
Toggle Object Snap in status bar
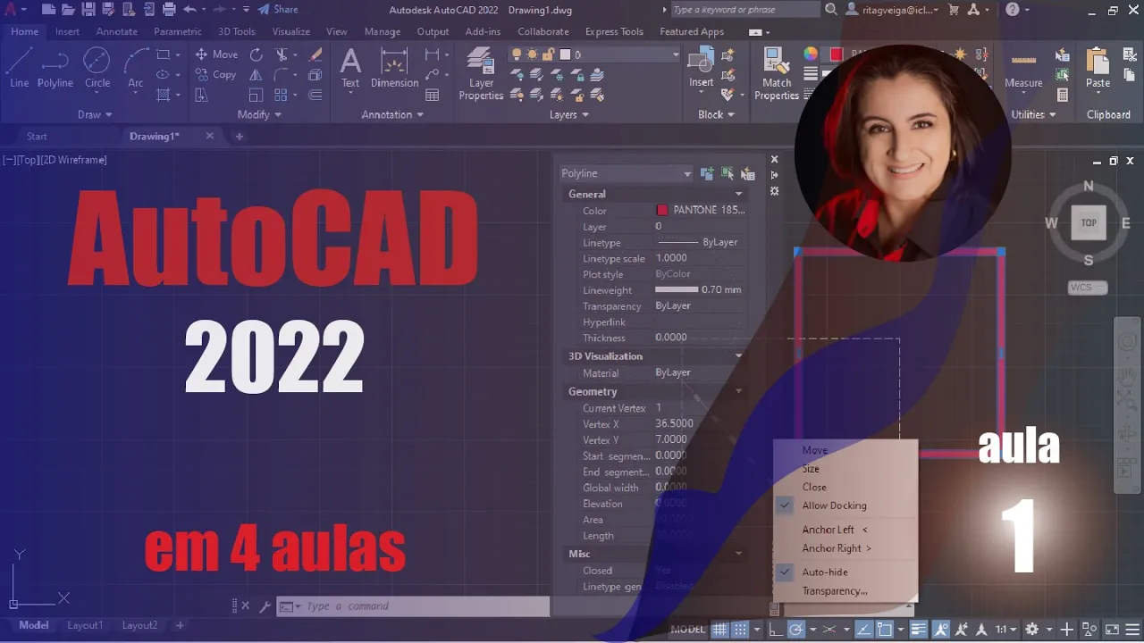coord(884,629)
